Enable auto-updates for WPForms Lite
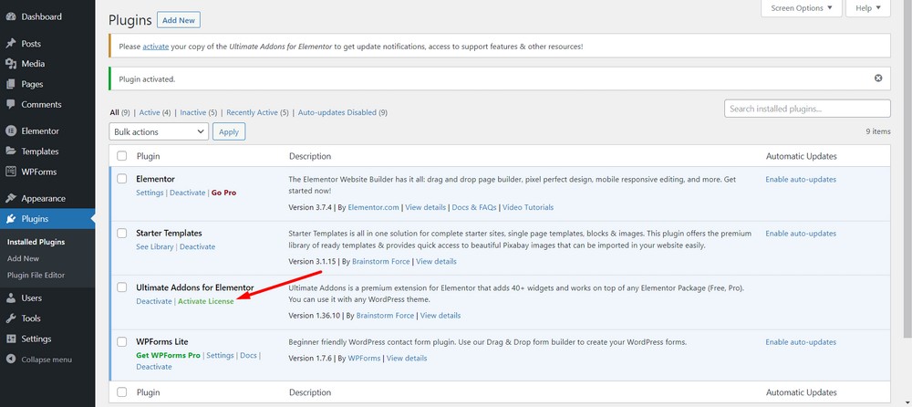The image size is (912, 407). click(x=801, y=342)
